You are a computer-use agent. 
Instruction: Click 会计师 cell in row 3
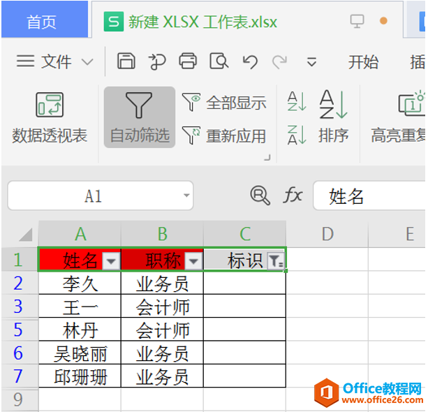163,306
